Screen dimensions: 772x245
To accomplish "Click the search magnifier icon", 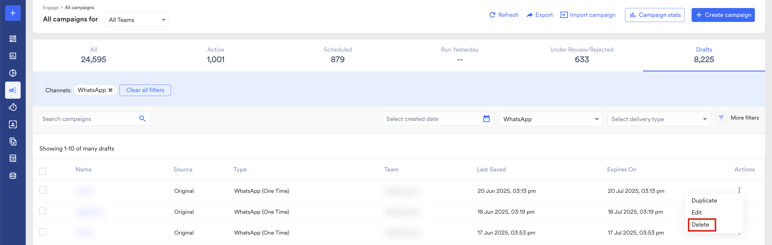I will (142, 119).
